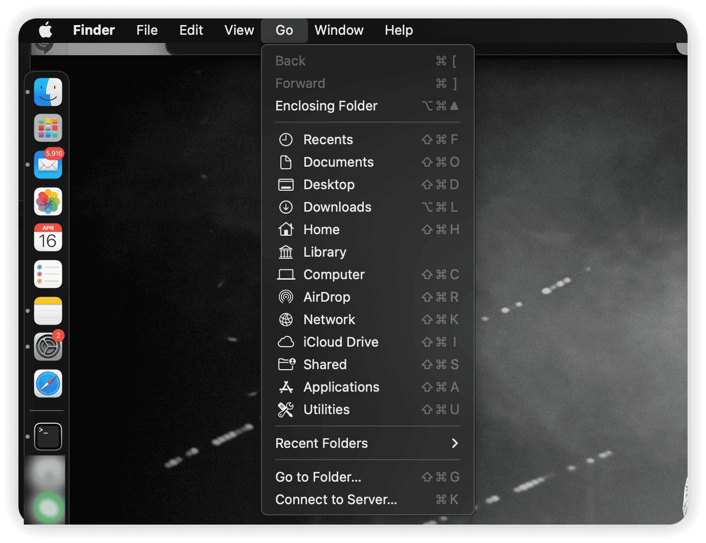Close the open Go menu

pos(284,30)
